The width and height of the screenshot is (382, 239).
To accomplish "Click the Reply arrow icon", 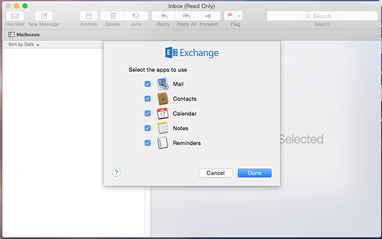I will 163,16.
